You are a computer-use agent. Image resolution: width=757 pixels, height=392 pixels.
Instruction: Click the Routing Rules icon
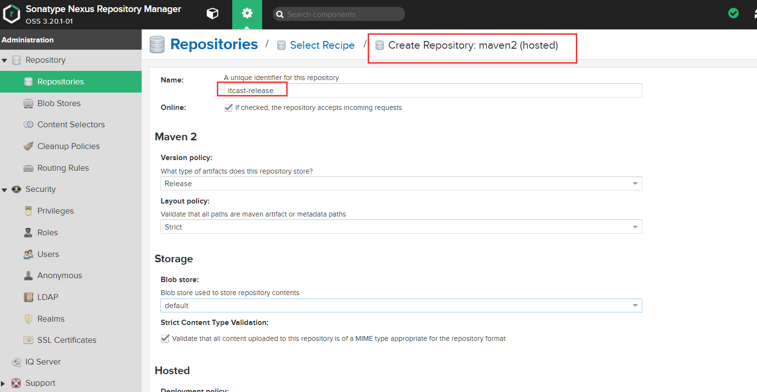coord(28,168)
